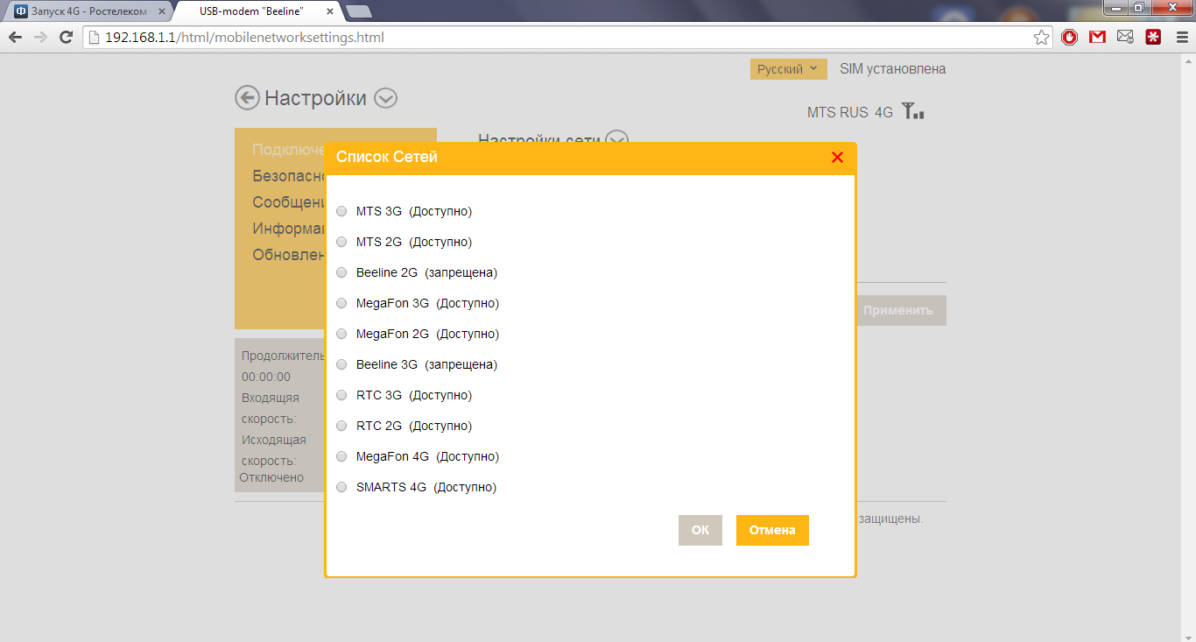Viewport: 1196px width, 642px height.
Task: Click the circular back arrow beside Настройки
Action: 247,98
